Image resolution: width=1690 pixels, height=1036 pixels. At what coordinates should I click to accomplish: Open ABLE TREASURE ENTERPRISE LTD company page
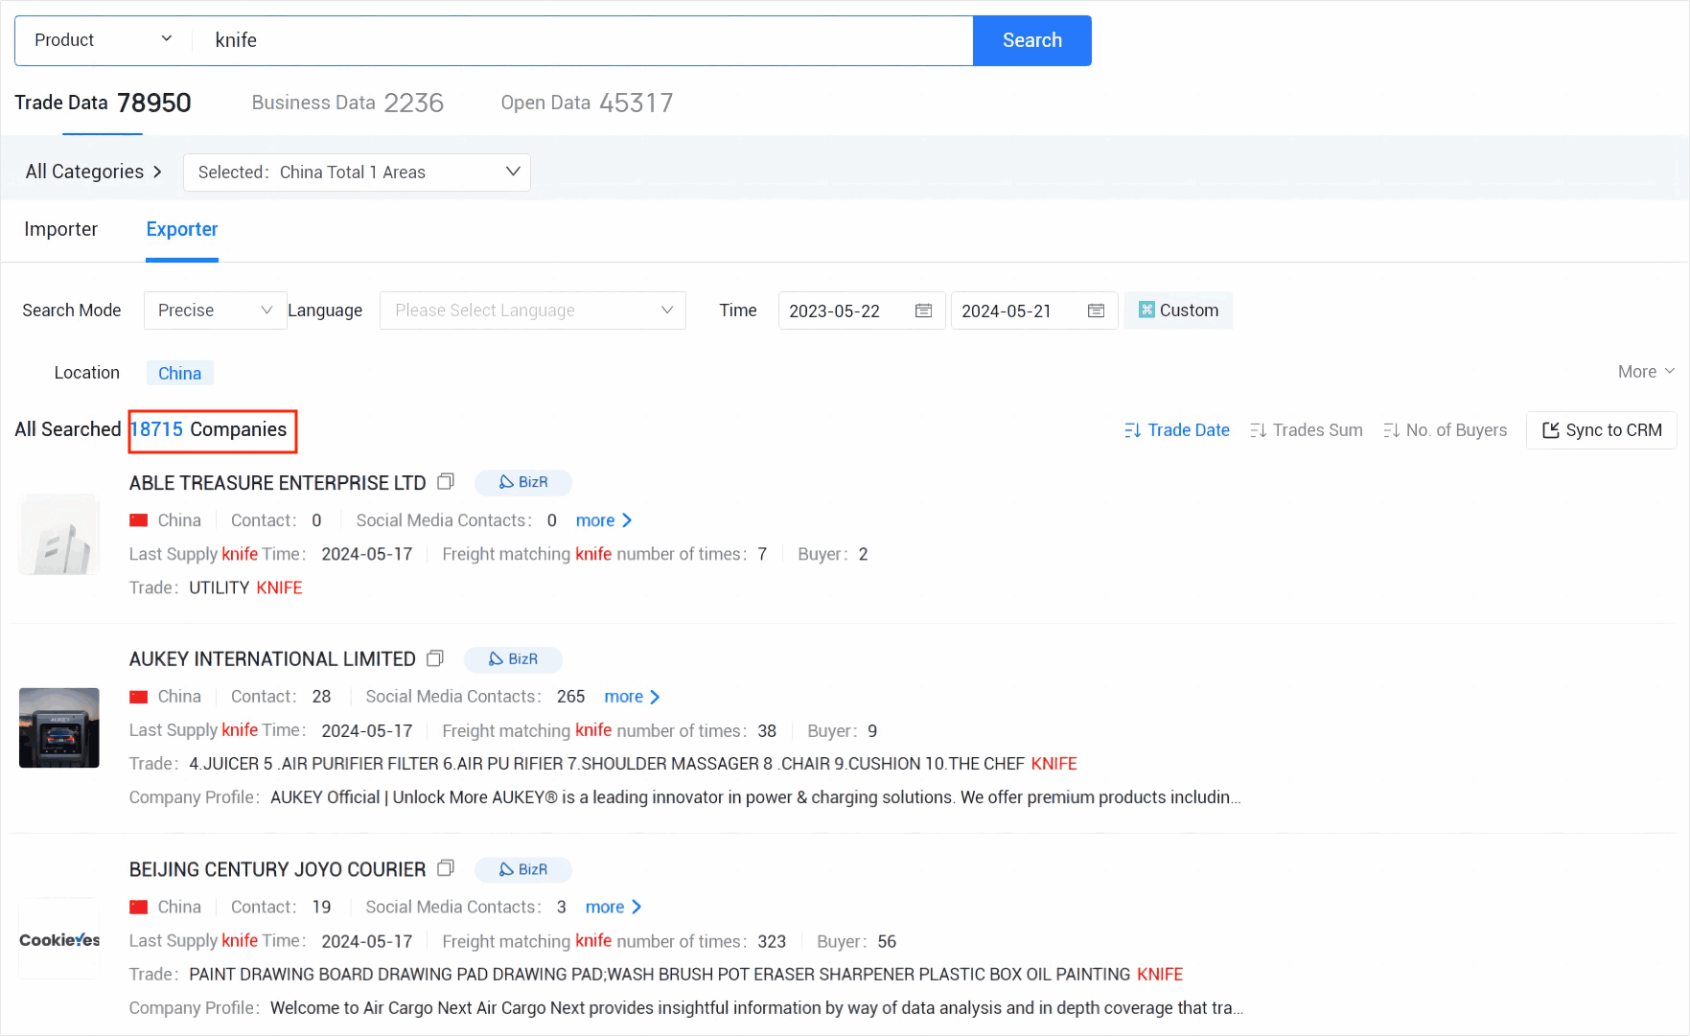click(277, 483)
